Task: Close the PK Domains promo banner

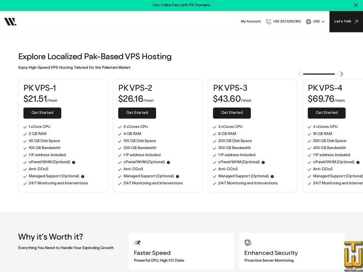Action: coord(356,5)
